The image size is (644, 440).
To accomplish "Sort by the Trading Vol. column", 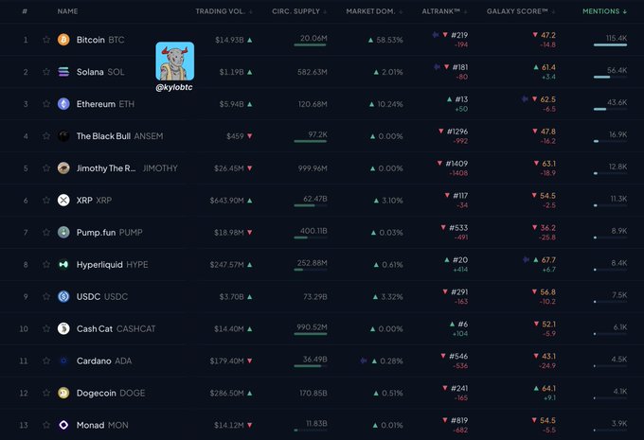I will click(224, 11).
